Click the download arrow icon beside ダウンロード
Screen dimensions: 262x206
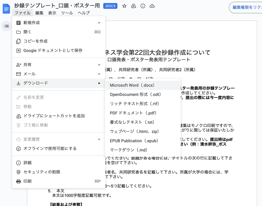[x=18, y=83]
